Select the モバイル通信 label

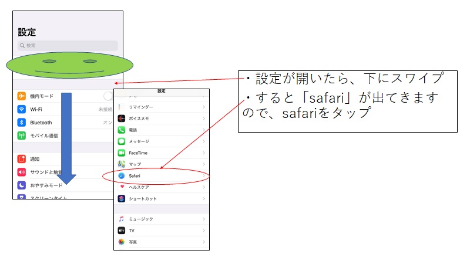(44, 136)
